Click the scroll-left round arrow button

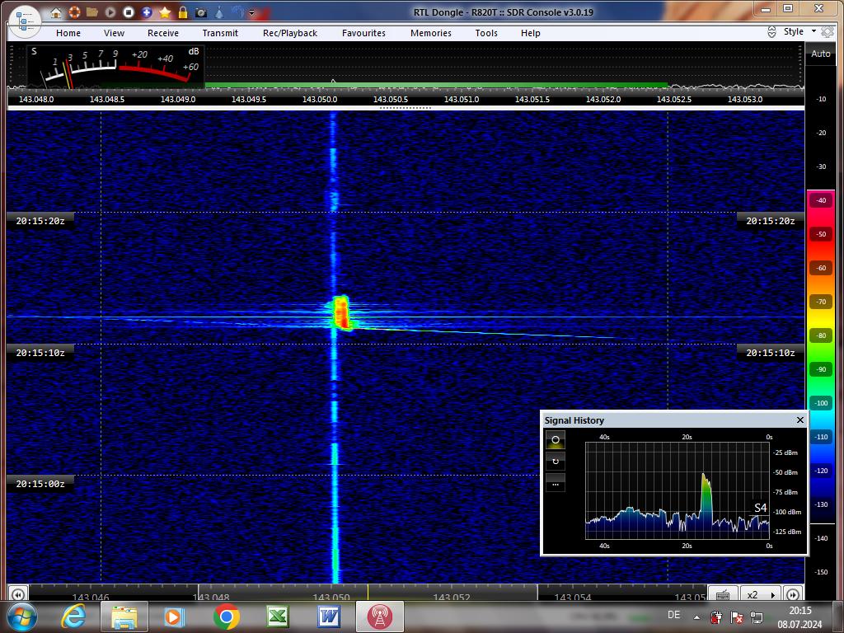pyautogui.click(x=17, y=594)
